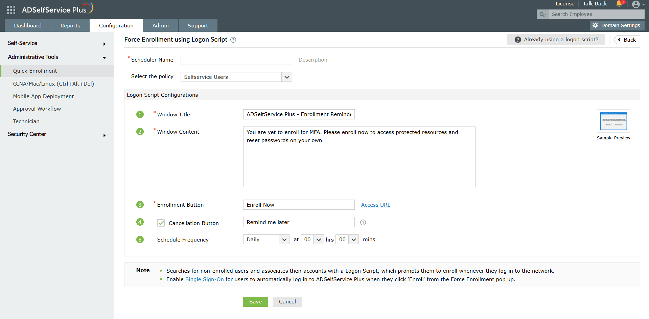Open the Single Sign-On link
The image size is (649, 319).
pos(205,279)
